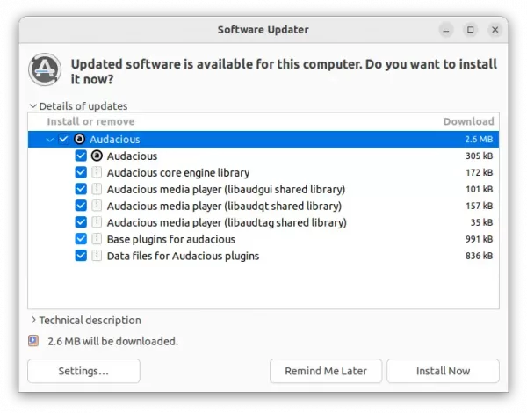Uncheck Audacious core engine library checkbox
The height and width of the screenshot is (413, 527).
point(81,173)
